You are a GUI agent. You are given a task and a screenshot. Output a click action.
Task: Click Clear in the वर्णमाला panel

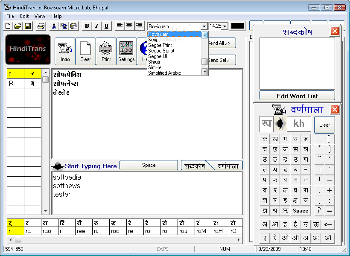(x=324, y=125)
